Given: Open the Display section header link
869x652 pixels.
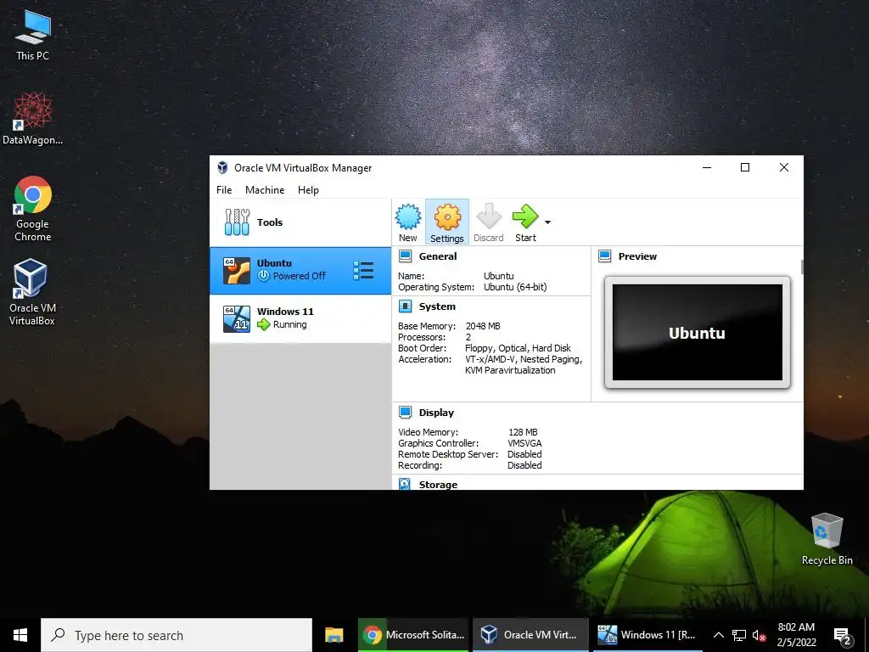Looking at the screenshot, I should tap(436, 413).
